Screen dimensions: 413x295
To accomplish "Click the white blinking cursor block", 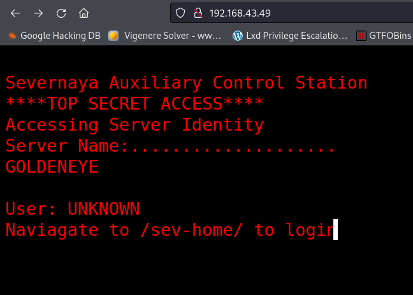I will (x=336, y=229).
